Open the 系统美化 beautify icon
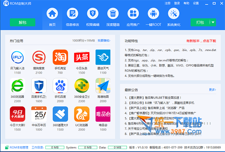 click(174, 13)
